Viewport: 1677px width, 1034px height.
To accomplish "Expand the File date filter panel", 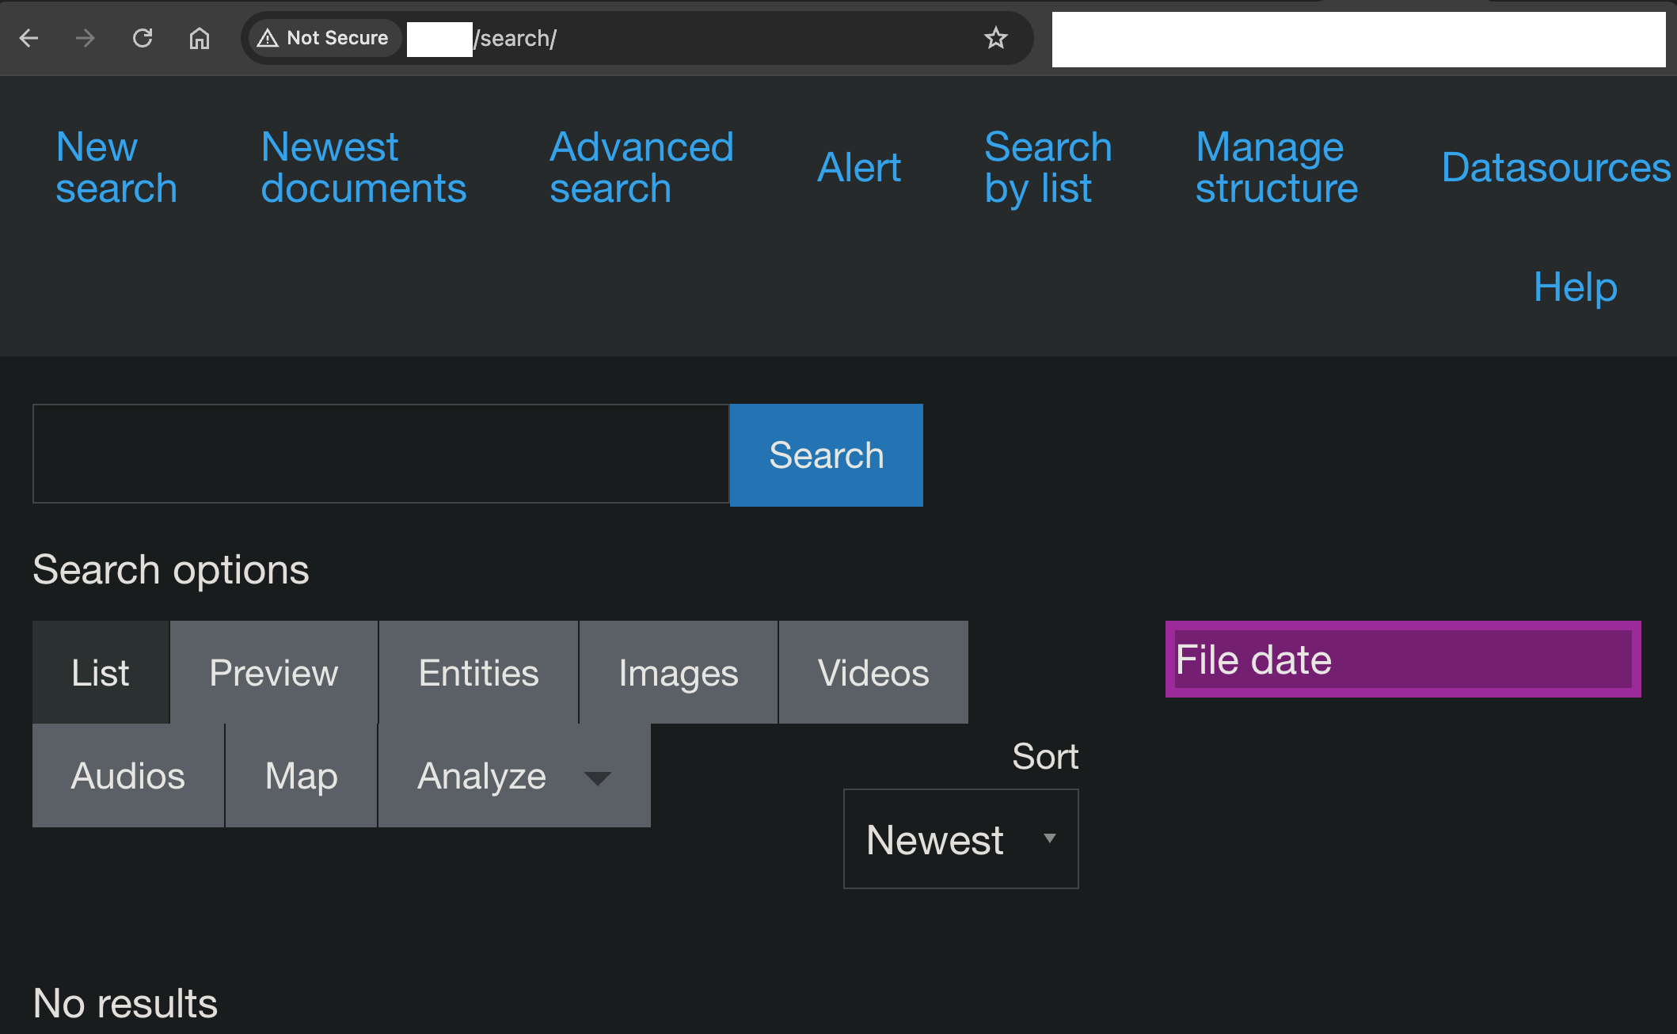I will (x=1402, y=660).
